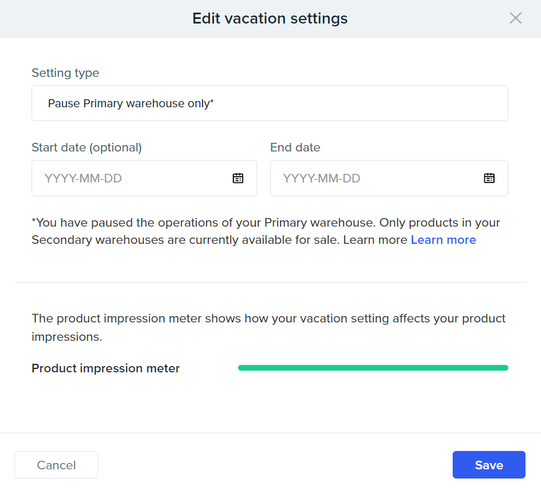
Task: Expand the Setting type dropdown
Action: (270, 103)
